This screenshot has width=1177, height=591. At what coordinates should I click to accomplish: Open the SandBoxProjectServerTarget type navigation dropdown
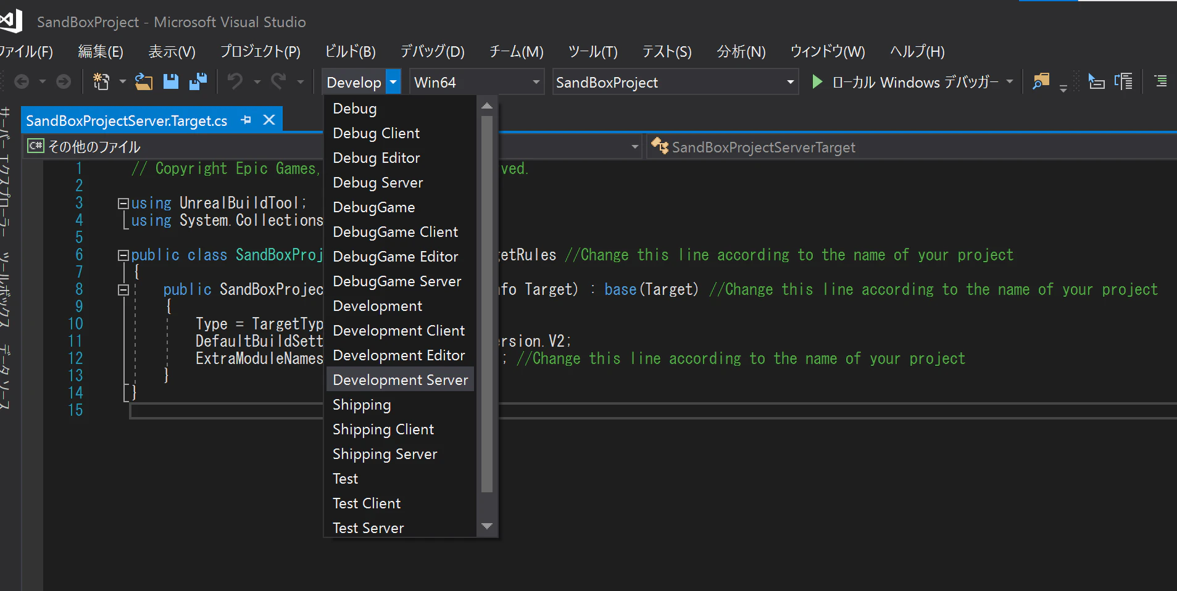911,147
